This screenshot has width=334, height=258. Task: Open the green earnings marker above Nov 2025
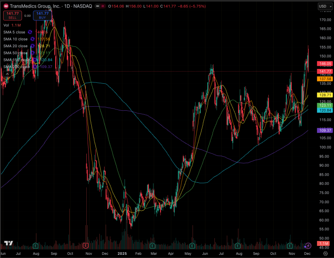coord(289,246)
